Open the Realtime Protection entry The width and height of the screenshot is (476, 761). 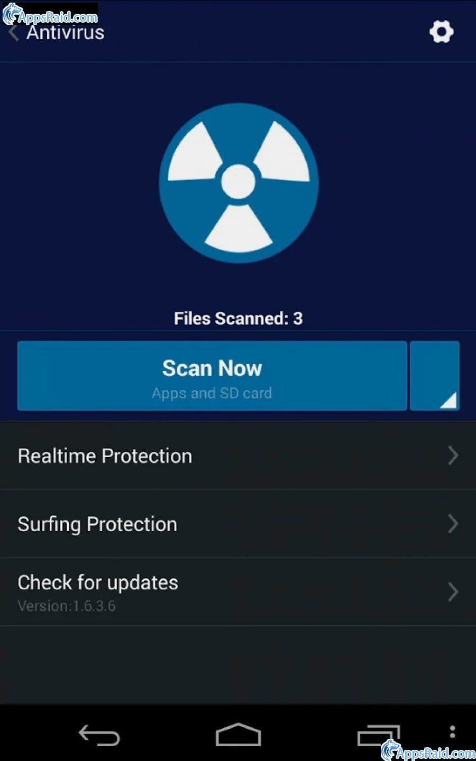[238, 456]
